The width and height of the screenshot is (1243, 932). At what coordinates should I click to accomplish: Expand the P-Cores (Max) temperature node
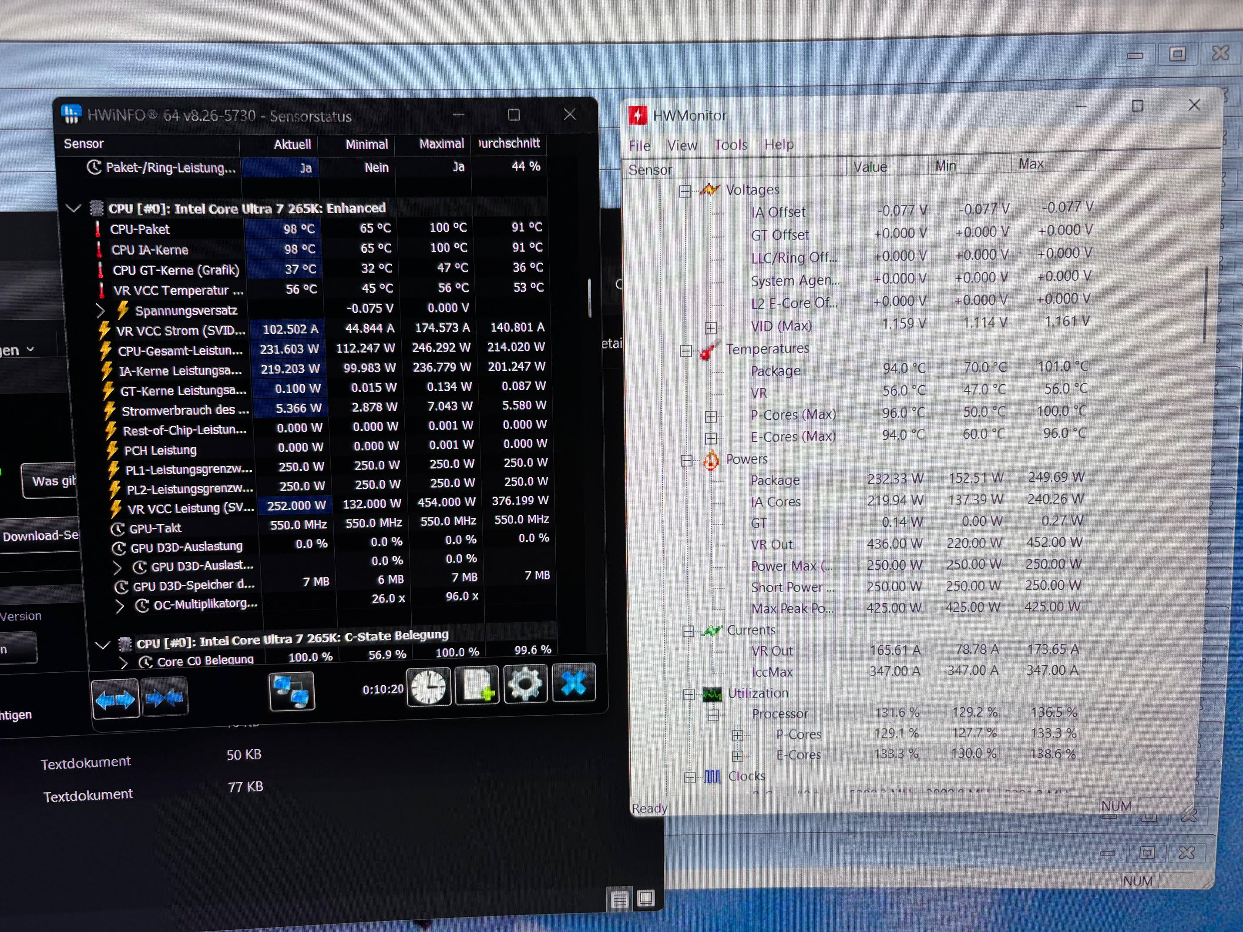tap(711, 416)
